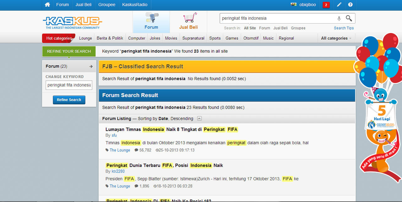Open the Computer category
The height and width of the screenshot is (202, 402).
coord(137,38)
